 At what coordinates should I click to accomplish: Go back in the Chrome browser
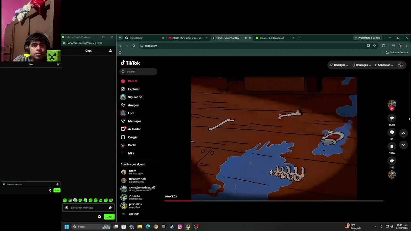121,46
